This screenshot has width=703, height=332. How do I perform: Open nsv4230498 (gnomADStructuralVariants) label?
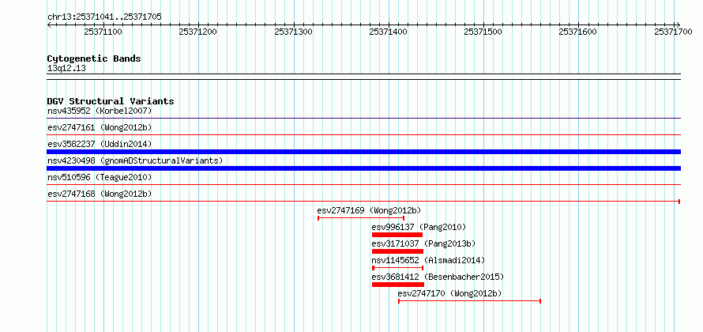[135, 160]
